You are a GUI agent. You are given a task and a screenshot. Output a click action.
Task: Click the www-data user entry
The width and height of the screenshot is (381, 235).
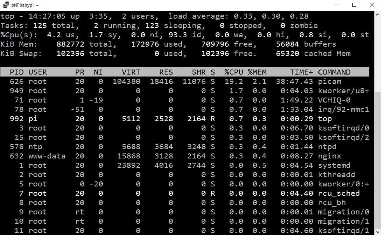click(47, 156)
